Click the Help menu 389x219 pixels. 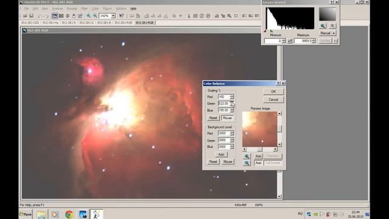pos(133,9)
